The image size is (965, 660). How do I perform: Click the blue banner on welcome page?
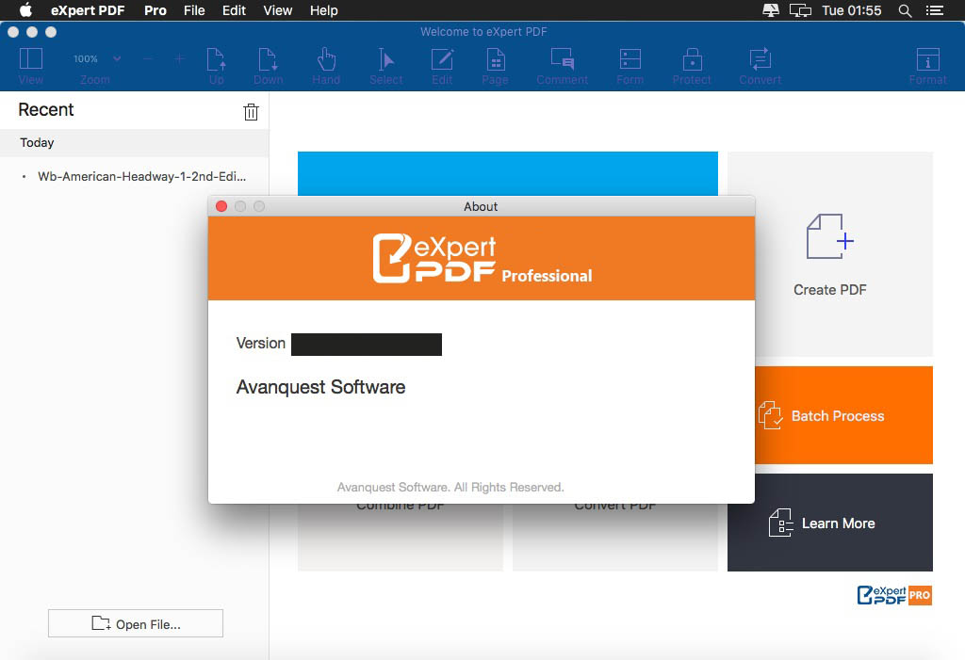(508, 173)
